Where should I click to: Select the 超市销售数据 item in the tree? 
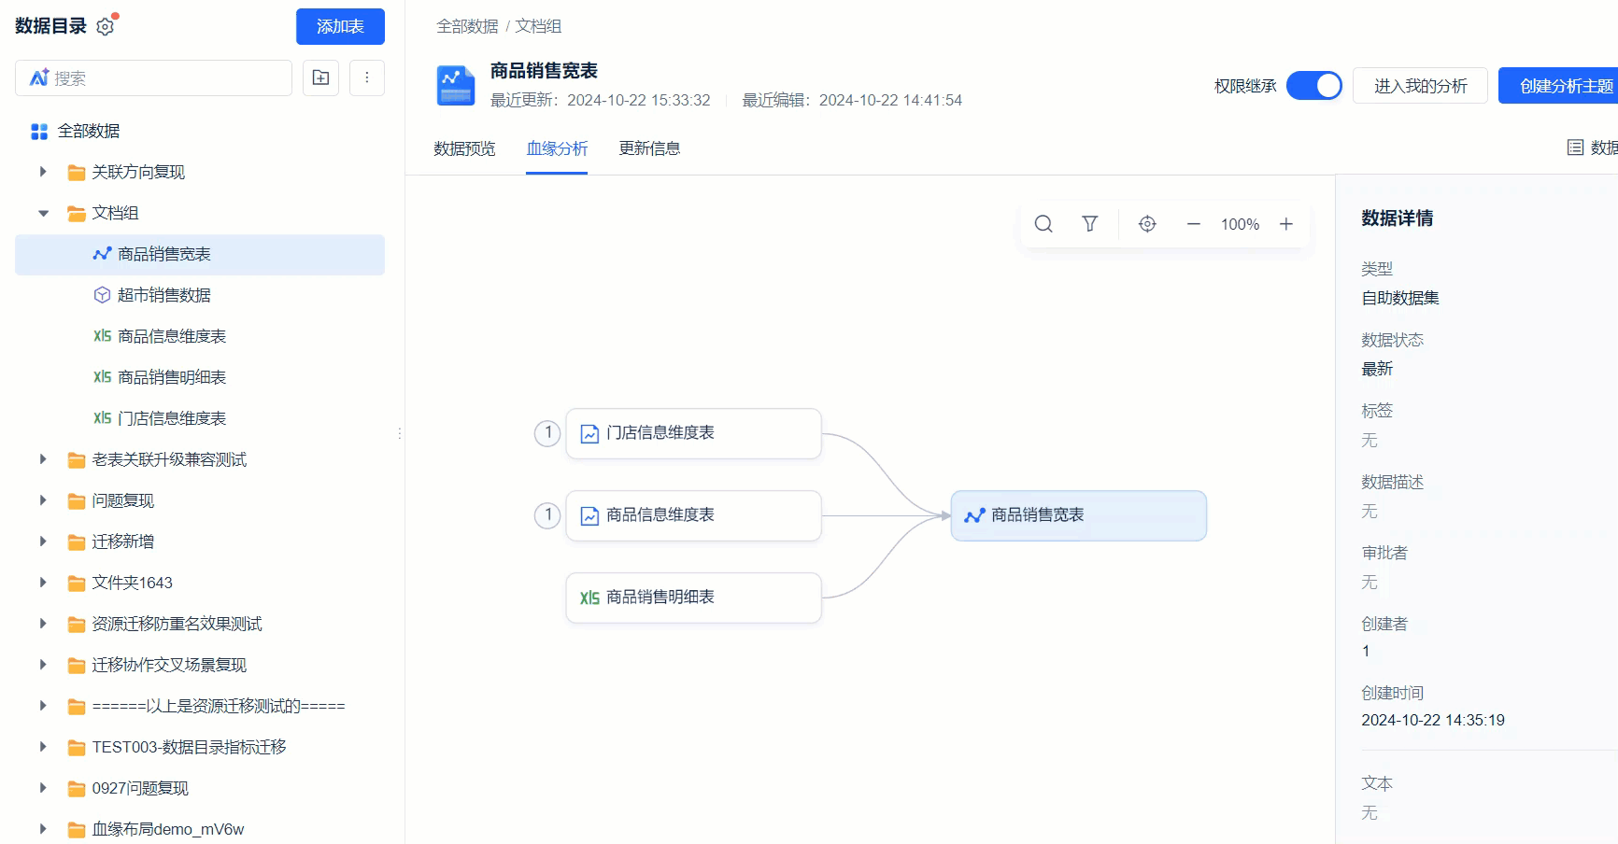tap(163, 294)
